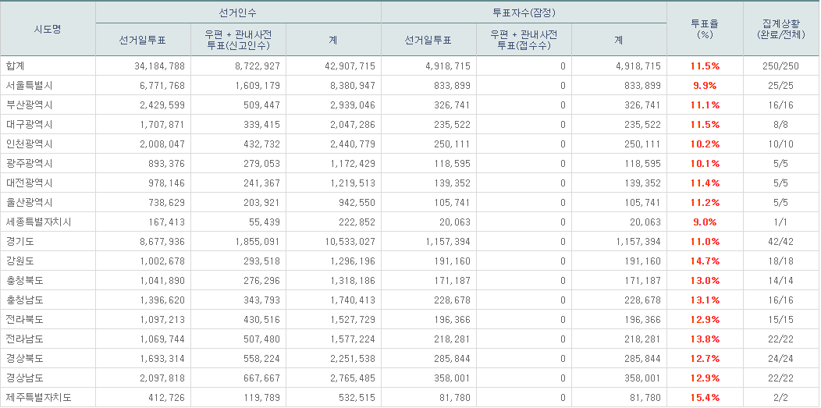
Task: Select the 부산광역시 row label
Action: pyautogui.click(x=29, y=105)
